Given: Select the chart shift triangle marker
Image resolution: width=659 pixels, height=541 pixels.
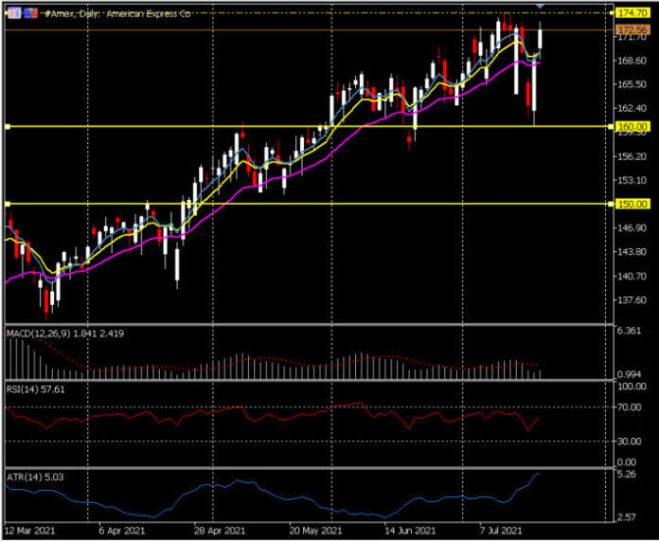Looking at the screenshot, I should pyautogui.click(x=540, y=6).
